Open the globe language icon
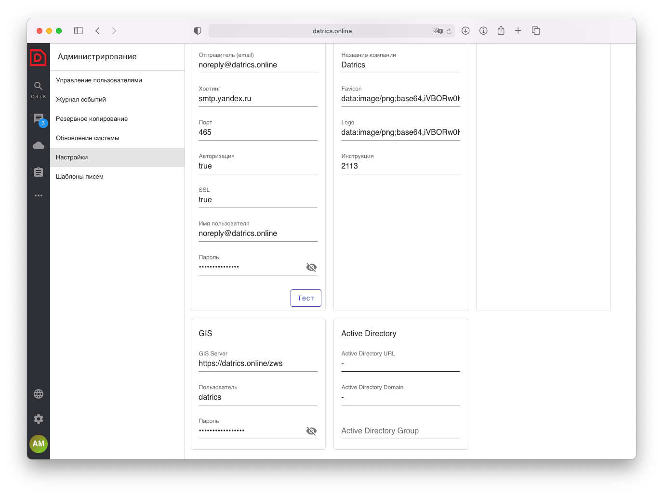This screenshot has width=663, height=495. tap(39, 394)
